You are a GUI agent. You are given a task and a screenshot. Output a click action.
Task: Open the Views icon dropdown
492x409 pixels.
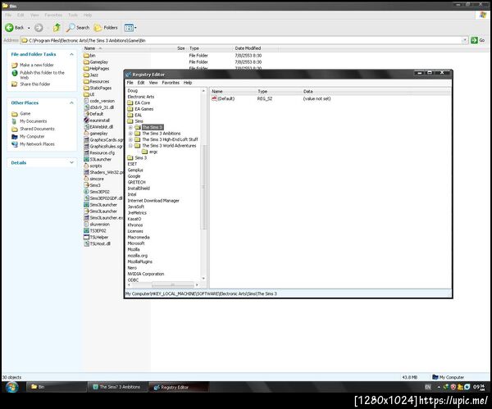(129, 28)
